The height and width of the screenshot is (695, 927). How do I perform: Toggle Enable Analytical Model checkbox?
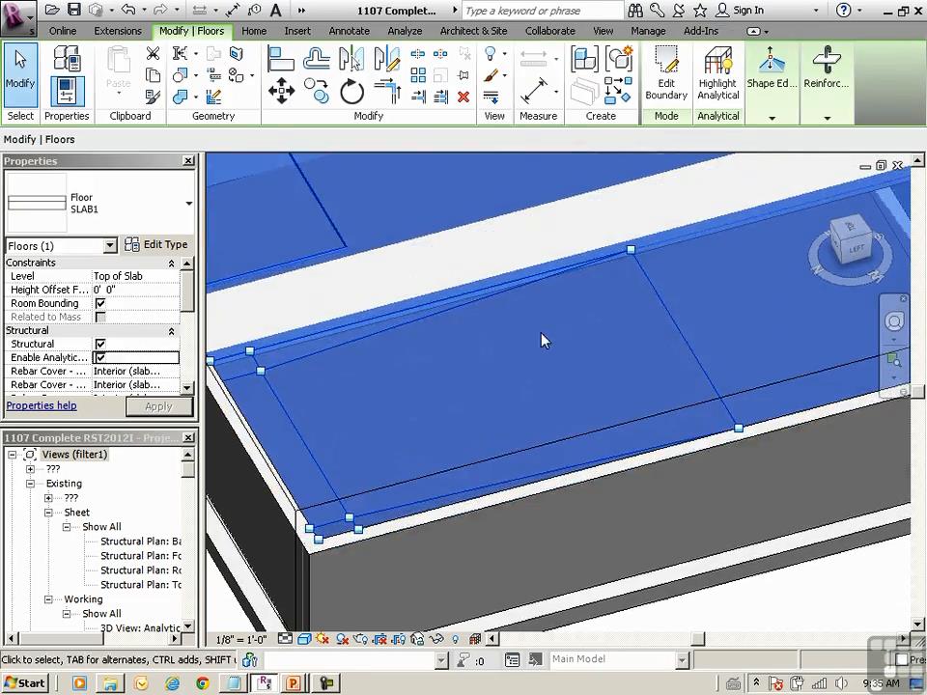(100, 357)
